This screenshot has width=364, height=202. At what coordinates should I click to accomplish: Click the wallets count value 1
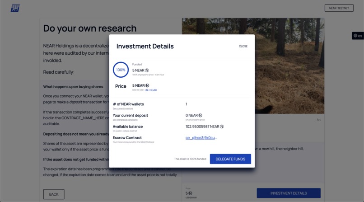(x=186, y=104)
